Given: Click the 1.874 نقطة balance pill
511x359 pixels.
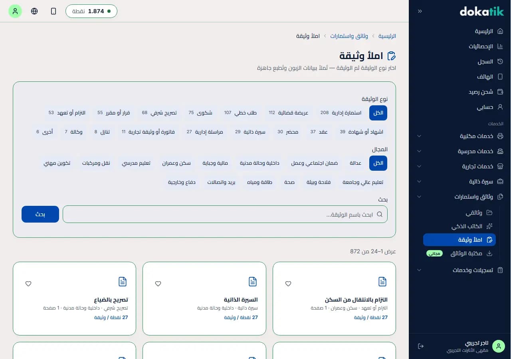Looking at the screenshot, I should 91,11.
